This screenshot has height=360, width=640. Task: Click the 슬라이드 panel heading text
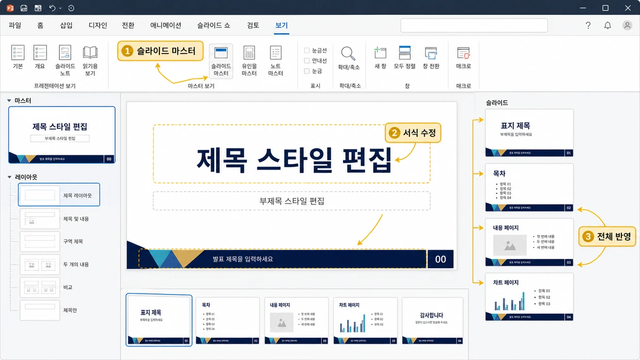[497, 103]
